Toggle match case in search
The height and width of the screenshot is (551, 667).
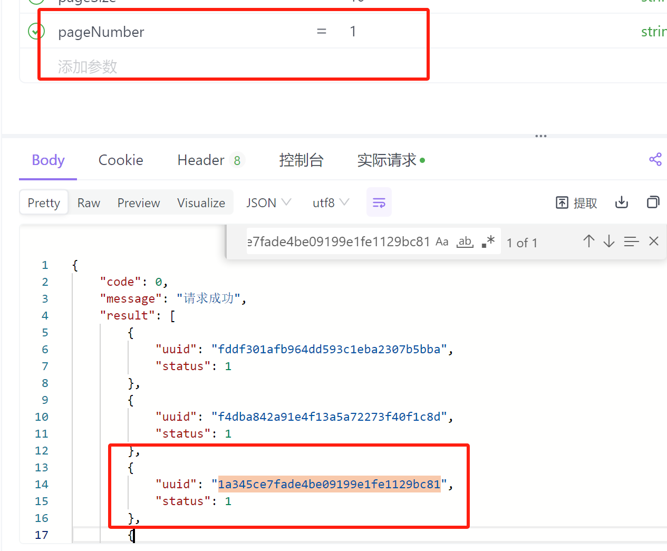click(442, 242)
